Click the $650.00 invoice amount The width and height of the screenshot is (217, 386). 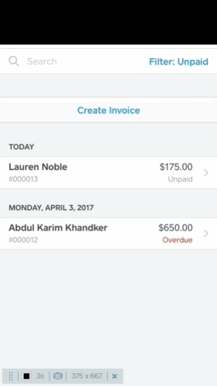click(175, 227)
